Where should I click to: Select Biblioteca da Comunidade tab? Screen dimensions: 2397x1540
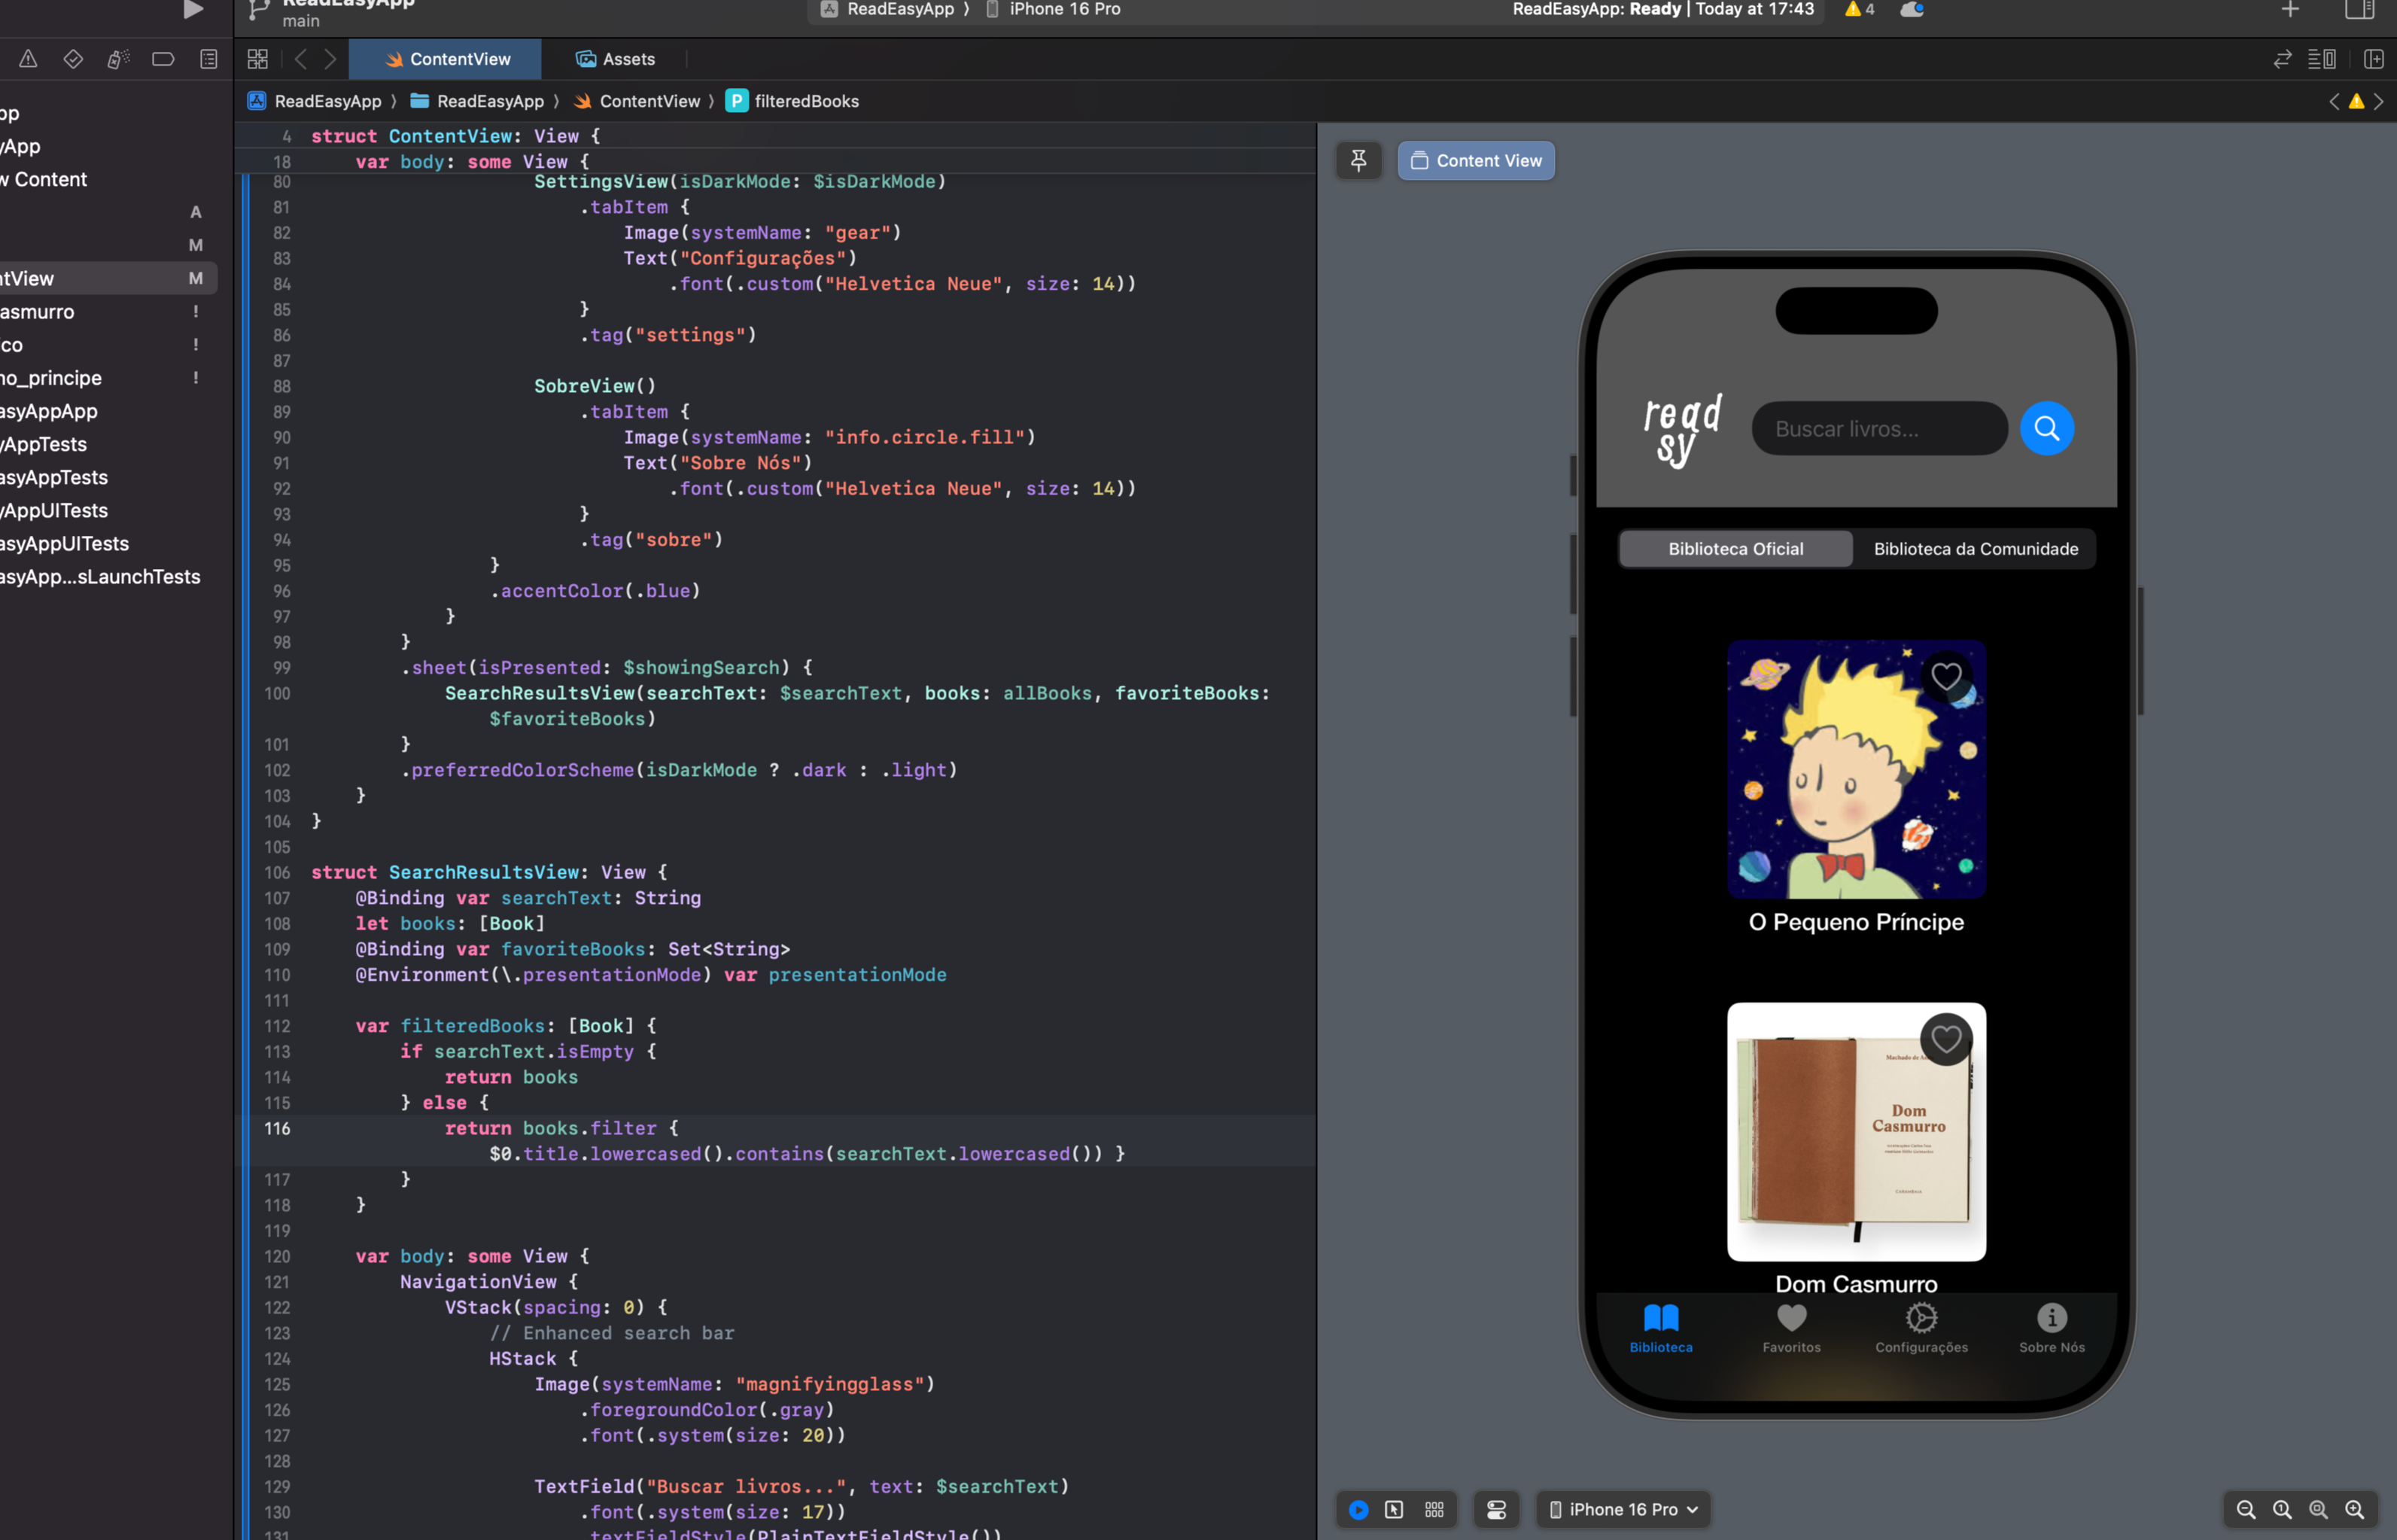(1976, 547)
